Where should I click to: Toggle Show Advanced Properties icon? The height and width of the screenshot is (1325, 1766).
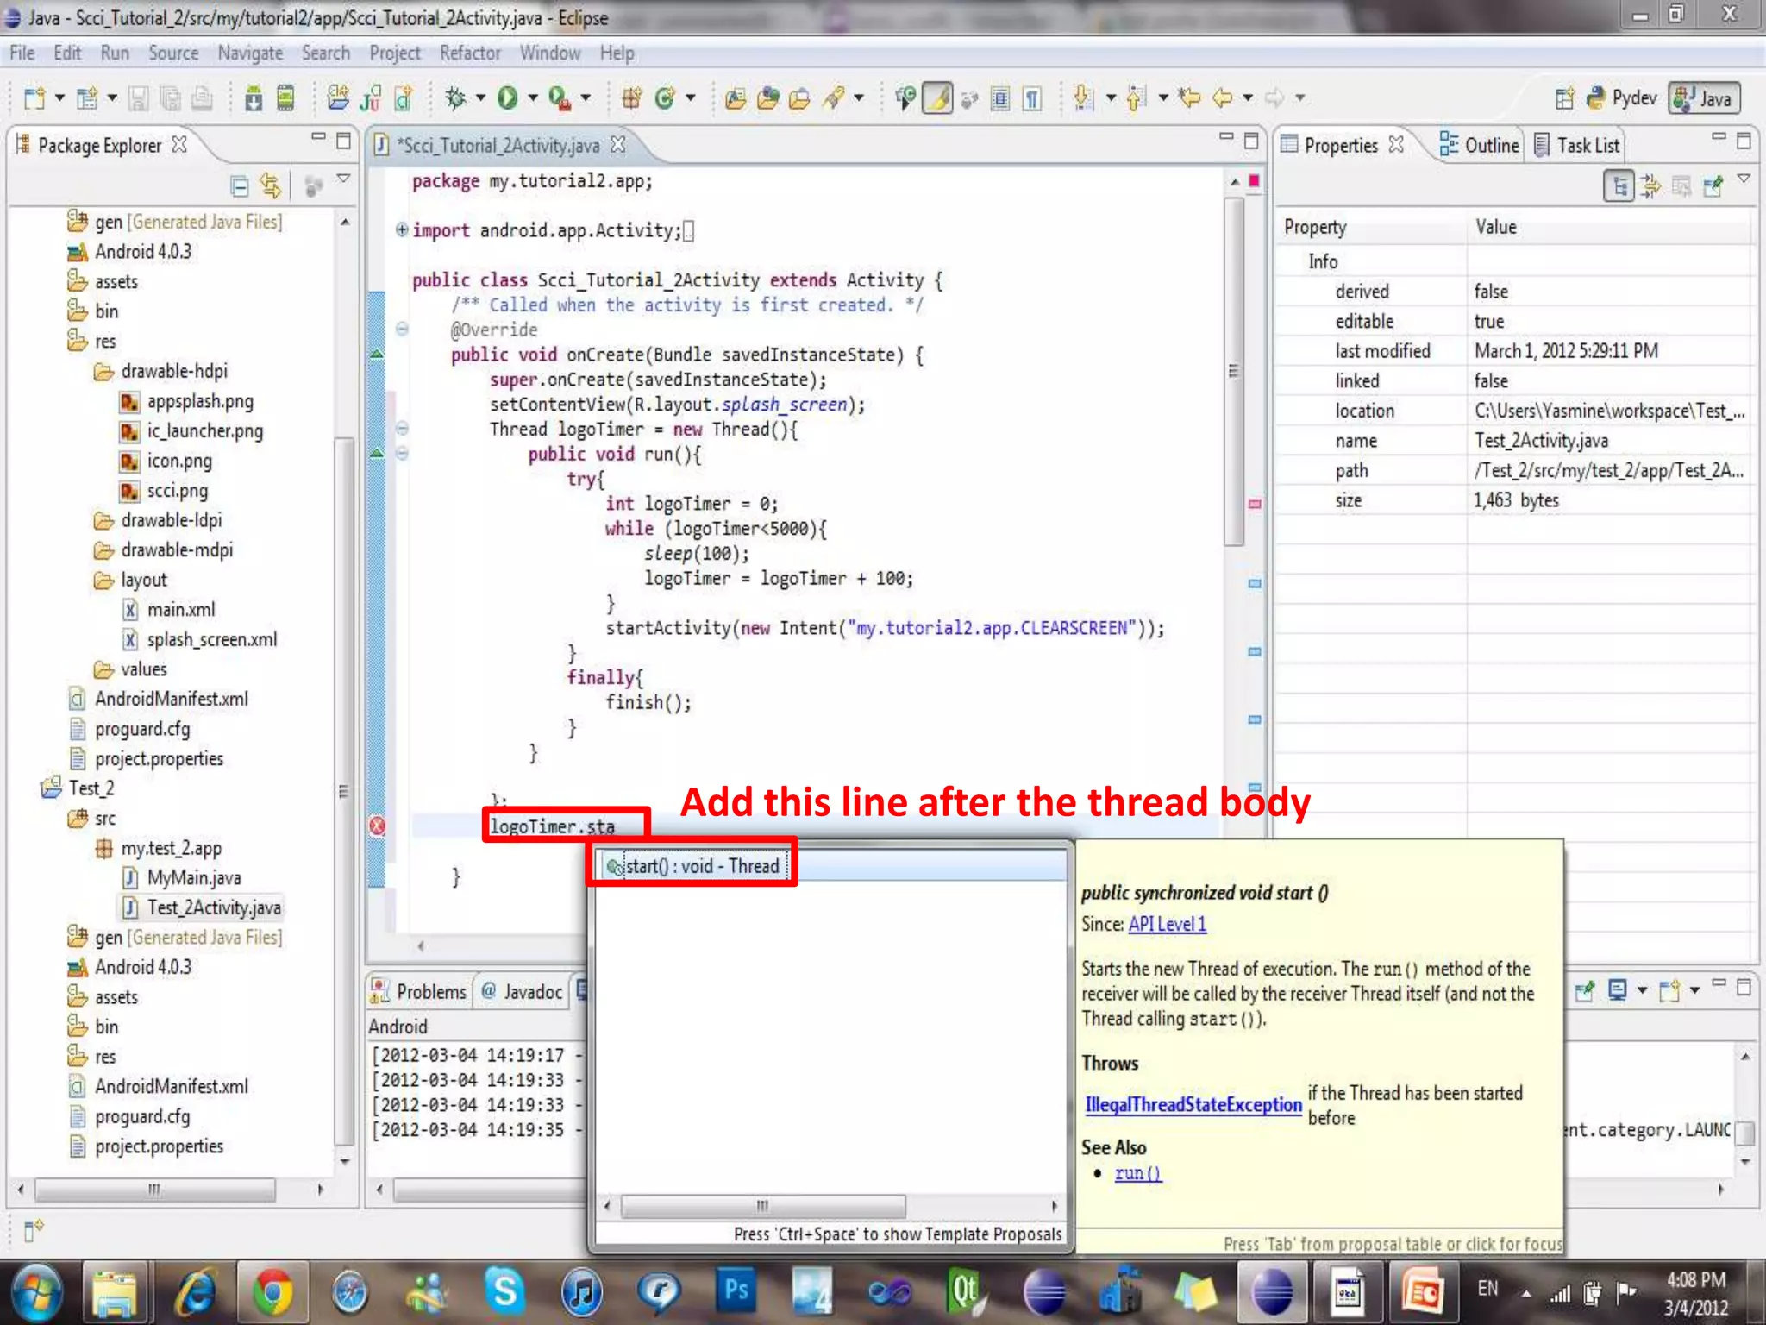1650,185
